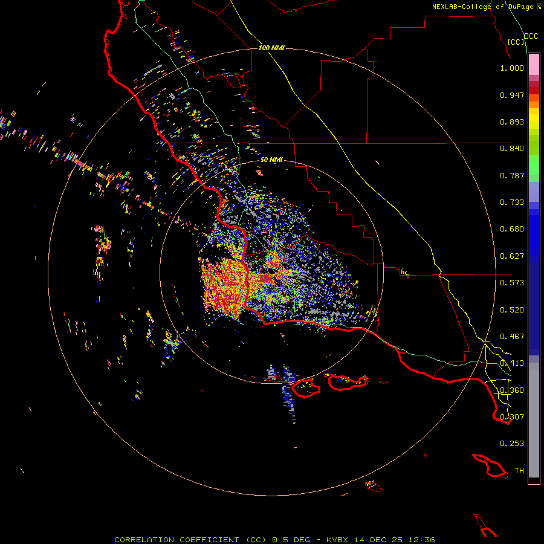
Task: Select the gray legend swatch beside 0.307
Action: click(x=534, y=420)
